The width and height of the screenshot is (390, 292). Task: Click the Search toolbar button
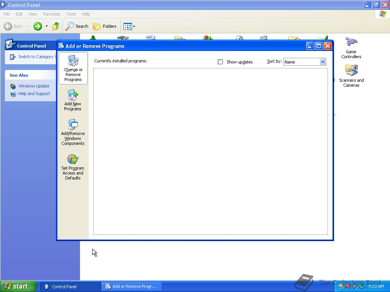click(x=77, y=26)
